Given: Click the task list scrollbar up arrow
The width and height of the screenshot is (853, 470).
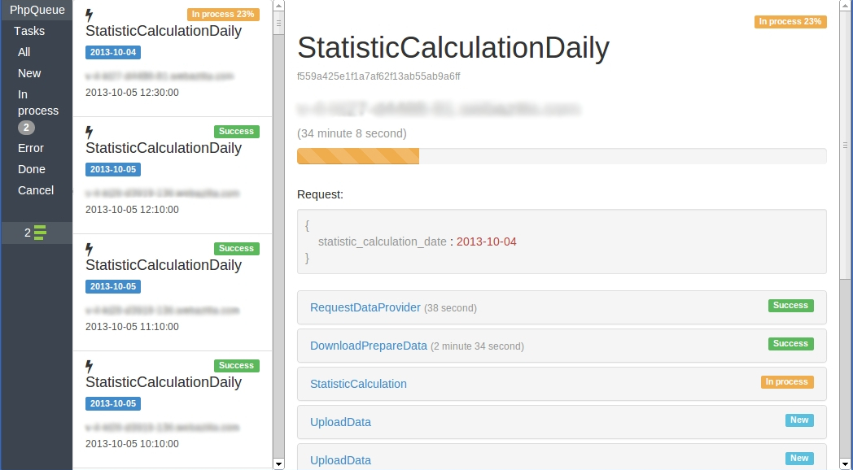Looking at the screenshot, I should (x=278, y=7).
